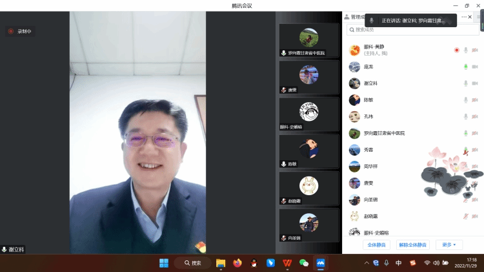Viewport: 484px width, 272px height.
Task: Click the 谢立科 speaker label on main video
Action: 13,249
